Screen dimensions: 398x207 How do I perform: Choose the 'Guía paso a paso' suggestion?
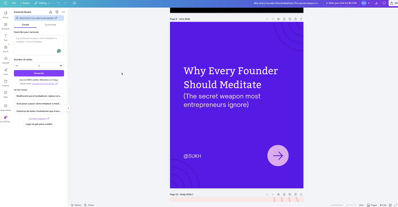[39, 104]
